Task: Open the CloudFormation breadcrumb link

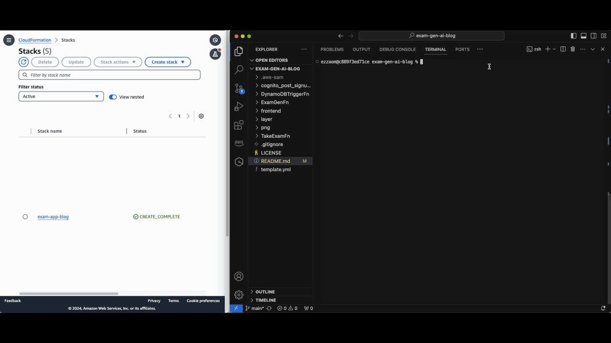Action: pos(35,40)
